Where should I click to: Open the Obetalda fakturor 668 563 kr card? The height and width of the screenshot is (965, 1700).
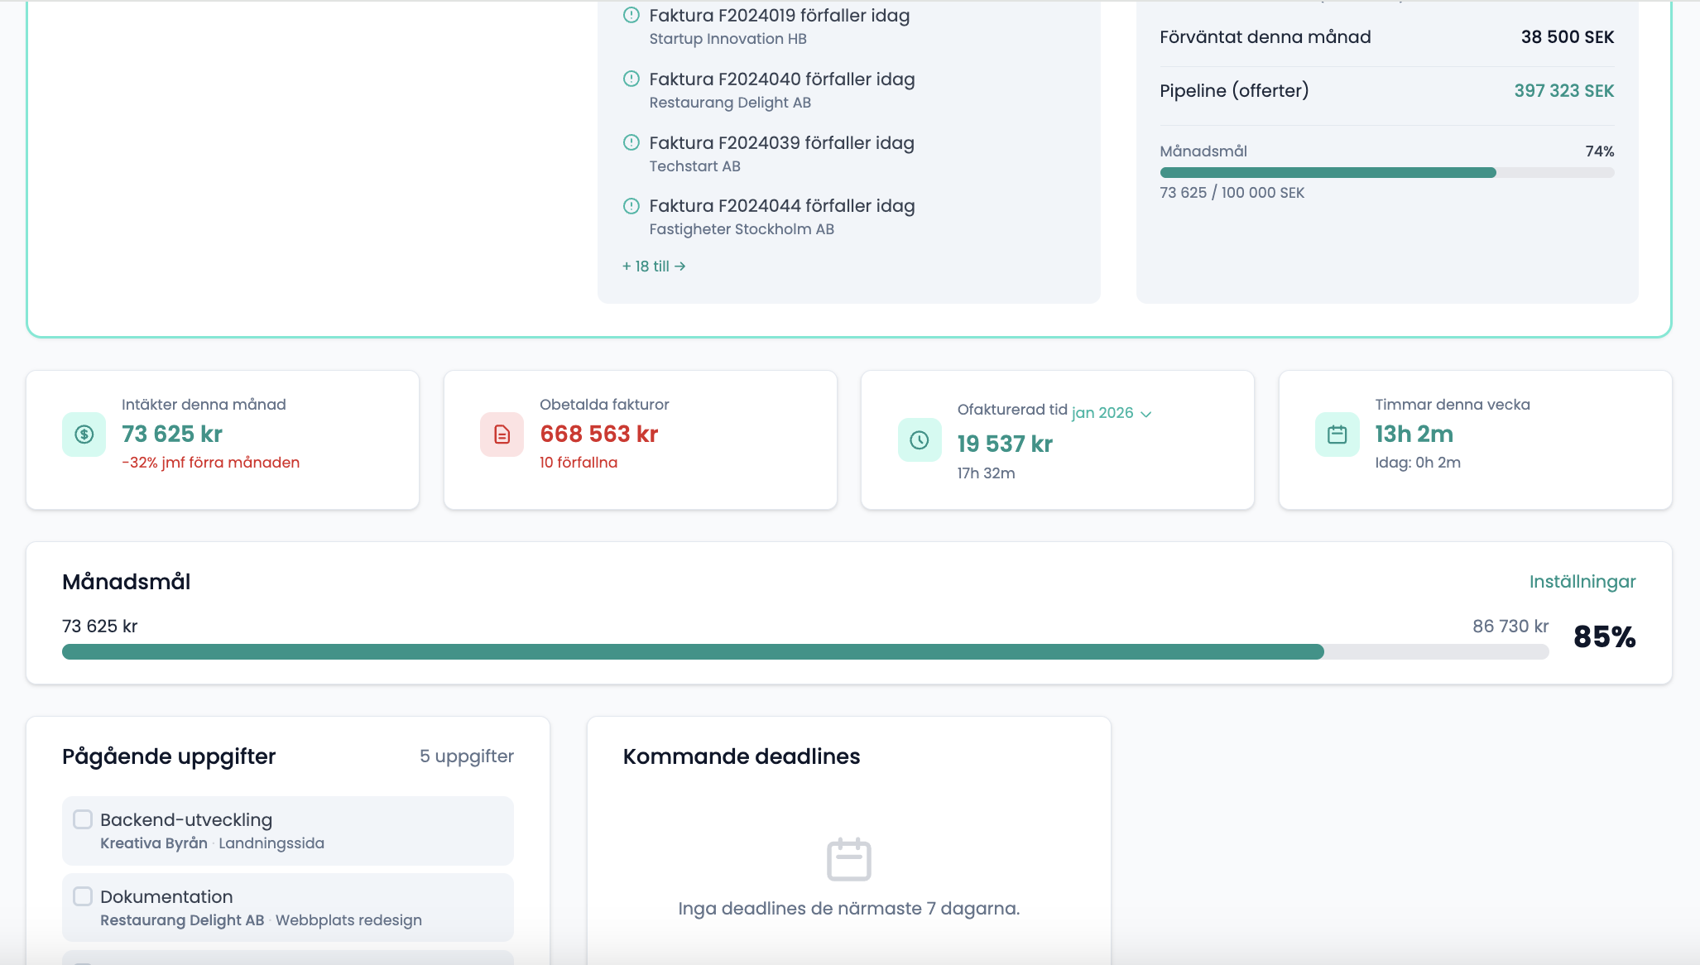pos(640,439)
